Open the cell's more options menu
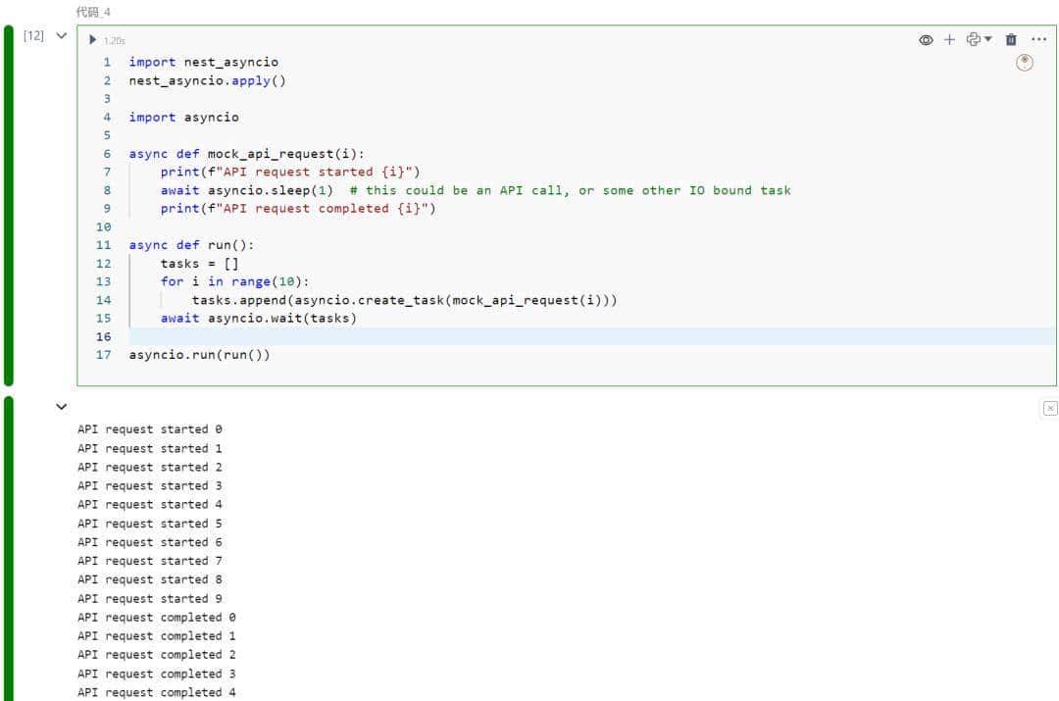The width and height of the screenshot is (1059, 701). pyautogui.click(x=1039, y=40)
